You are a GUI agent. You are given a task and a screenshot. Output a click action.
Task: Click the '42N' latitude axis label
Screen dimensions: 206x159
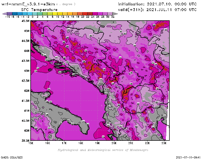pos(27,91)
